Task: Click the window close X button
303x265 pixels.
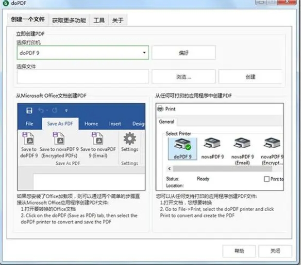Action: tap(287, 2)
